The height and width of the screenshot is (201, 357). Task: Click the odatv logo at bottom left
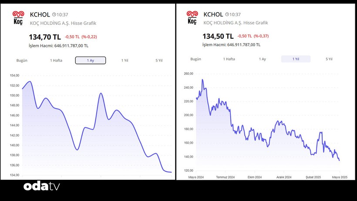pos(41,187)
